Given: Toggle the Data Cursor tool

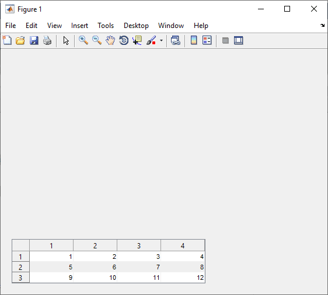Looking at the screenshot, I should [137, 40].
